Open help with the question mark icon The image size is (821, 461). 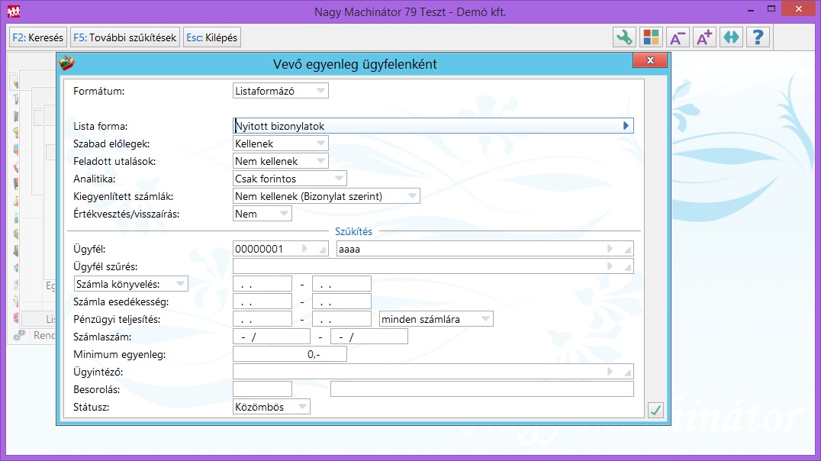click(758, 37)
